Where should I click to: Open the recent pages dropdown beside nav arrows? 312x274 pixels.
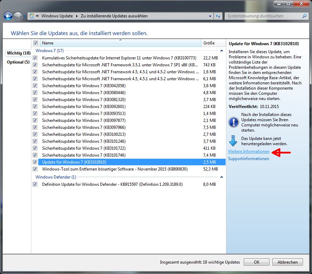coord(25,16)
